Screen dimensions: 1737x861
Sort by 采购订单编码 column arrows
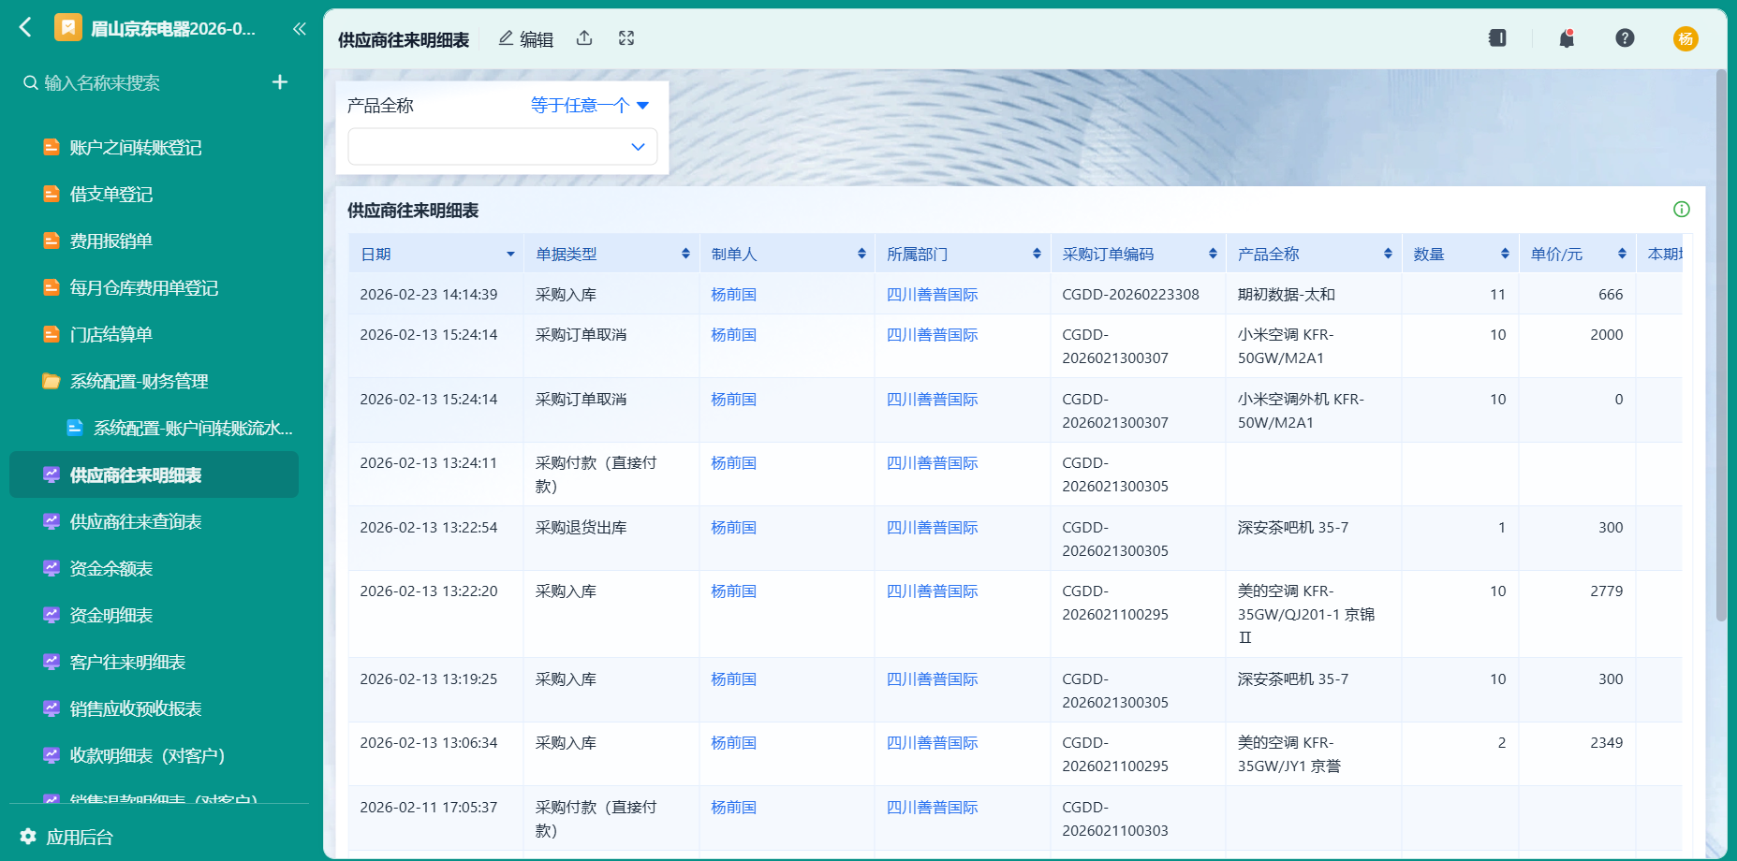click(x=1213, y=254)
